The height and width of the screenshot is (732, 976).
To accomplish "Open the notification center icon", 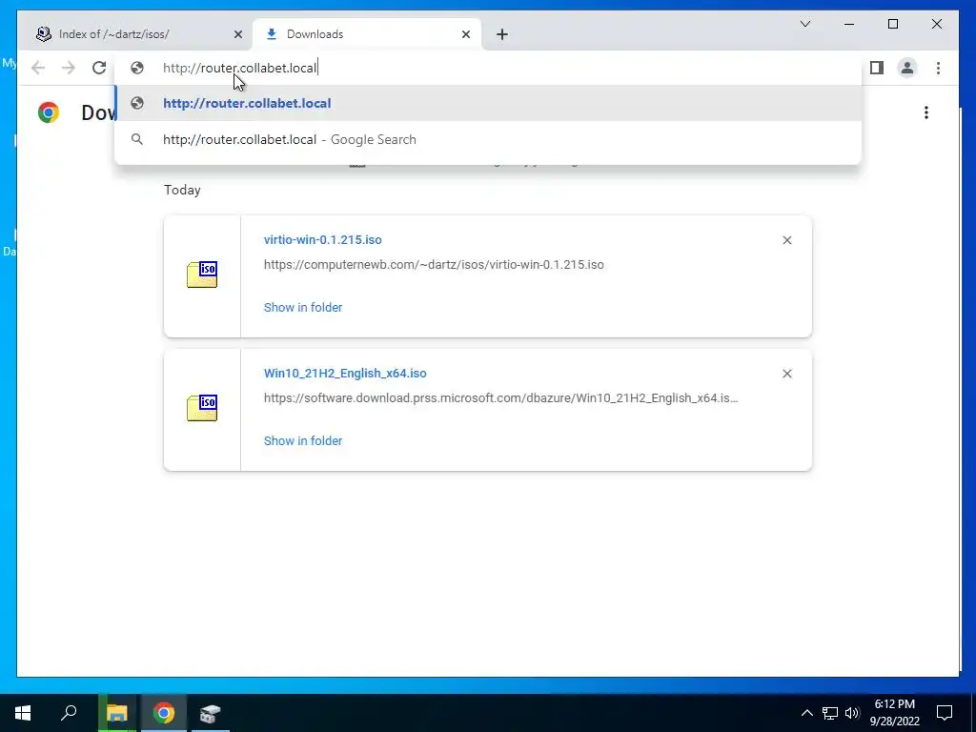I will pos(945,713).
